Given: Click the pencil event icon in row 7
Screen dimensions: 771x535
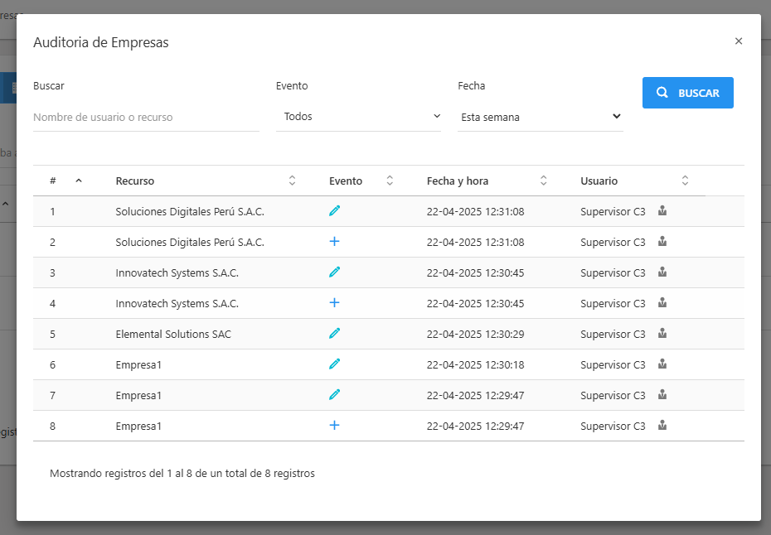Looking at the screenshot, I should [334, 394].
